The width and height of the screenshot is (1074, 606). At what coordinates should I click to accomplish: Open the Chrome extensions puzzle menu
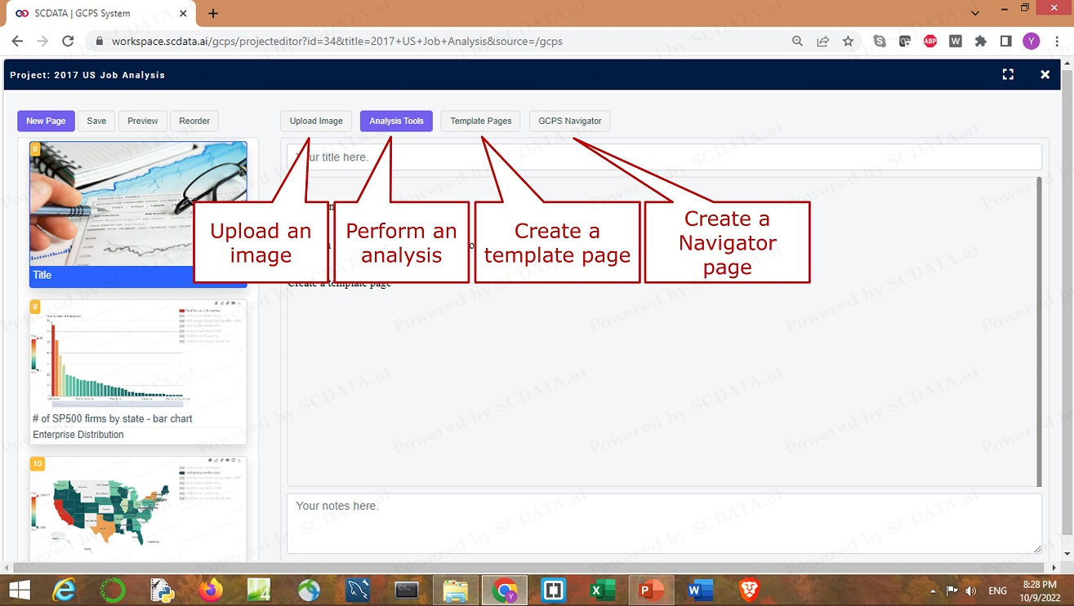pyautogui.click(x=981, y=41)
